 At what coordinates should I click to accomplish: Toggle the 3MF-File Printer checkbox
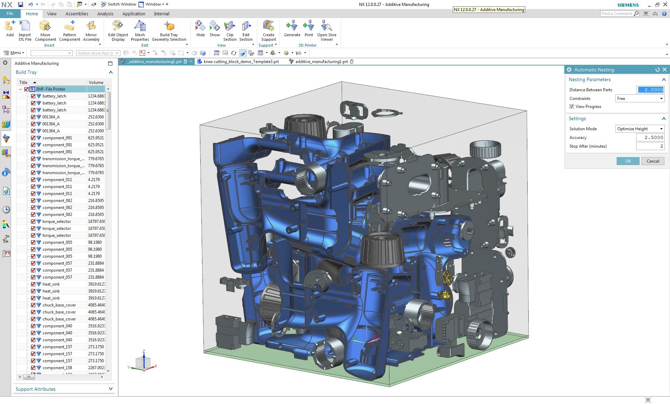[x=27, y=89]
